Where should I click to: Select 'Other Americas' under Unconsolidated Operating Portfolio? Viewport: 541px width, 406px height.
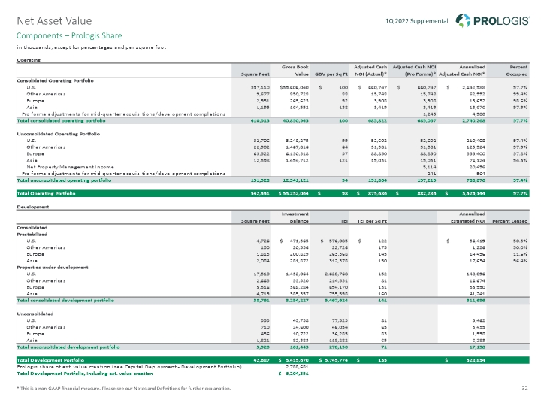pyautogui.click(x=46, y=147)
